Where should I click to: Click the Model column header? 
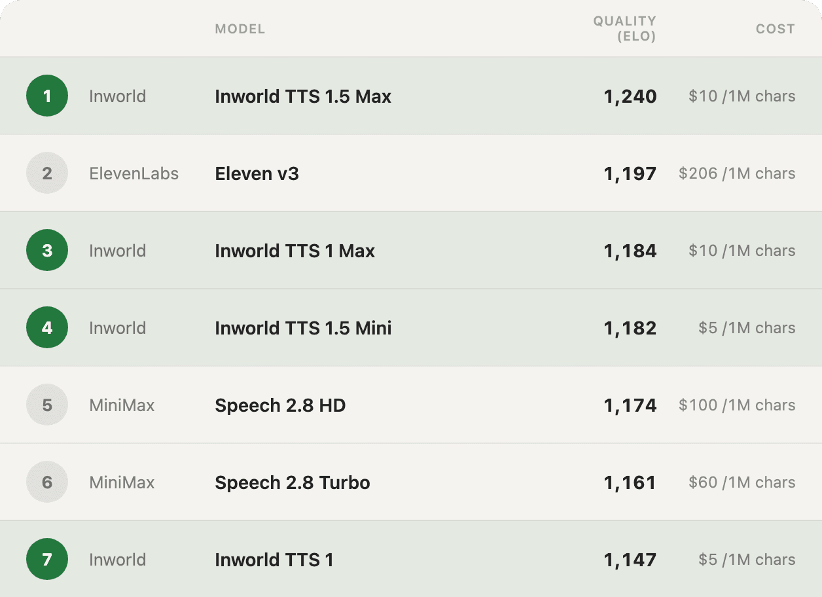click(240, 29)
